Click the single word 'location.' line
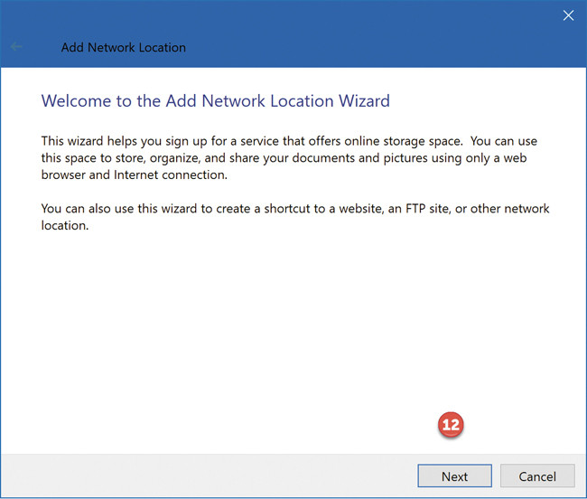Image resolution: width=587 pixels, height=499 pixels. point(65,225)
